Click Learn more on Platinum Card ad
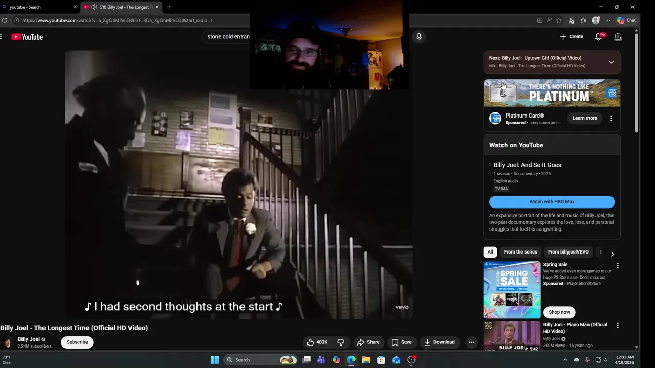The width and height of the screenshot is (655, 368). tap(584, 118)
